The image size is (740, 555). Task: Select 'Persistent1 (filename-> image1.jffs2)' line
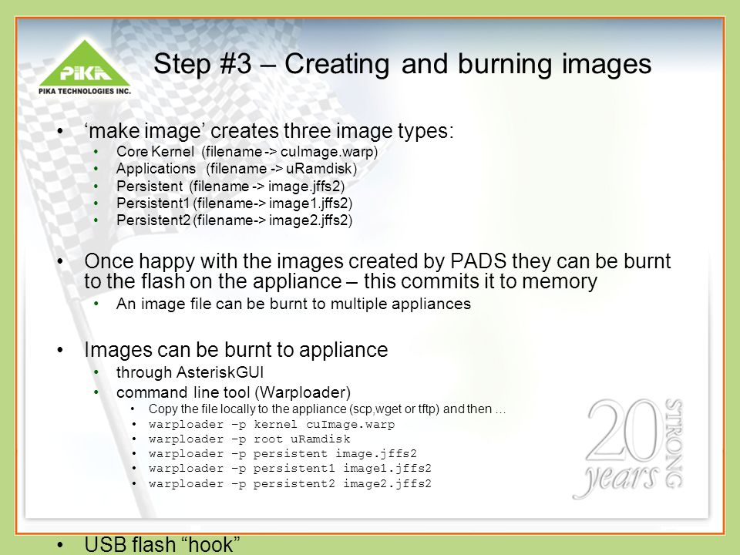[234, 203]
